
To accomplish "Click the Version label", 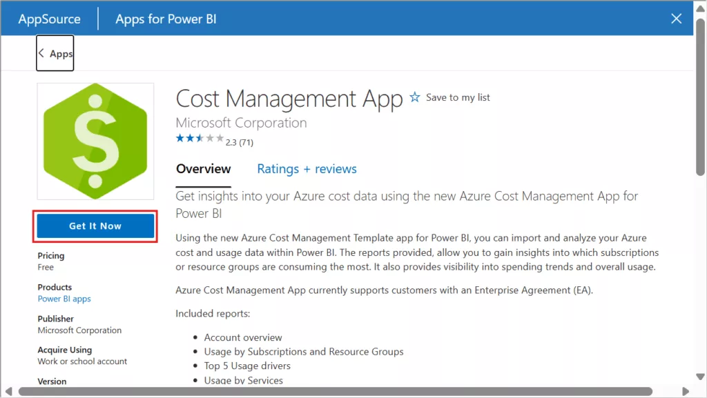I will pos(52,381).
